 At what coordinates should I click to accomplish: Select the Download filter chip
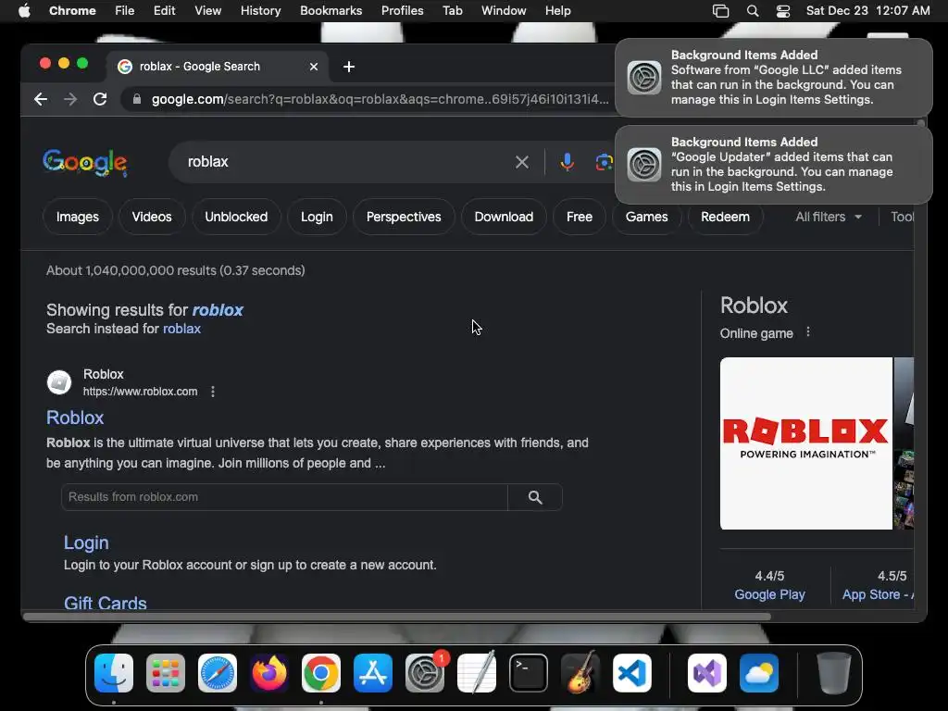click(x=504, y=217)
